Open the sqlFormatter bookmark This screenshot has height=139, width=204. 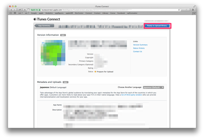pyautogui.click(x=132, y=13)
